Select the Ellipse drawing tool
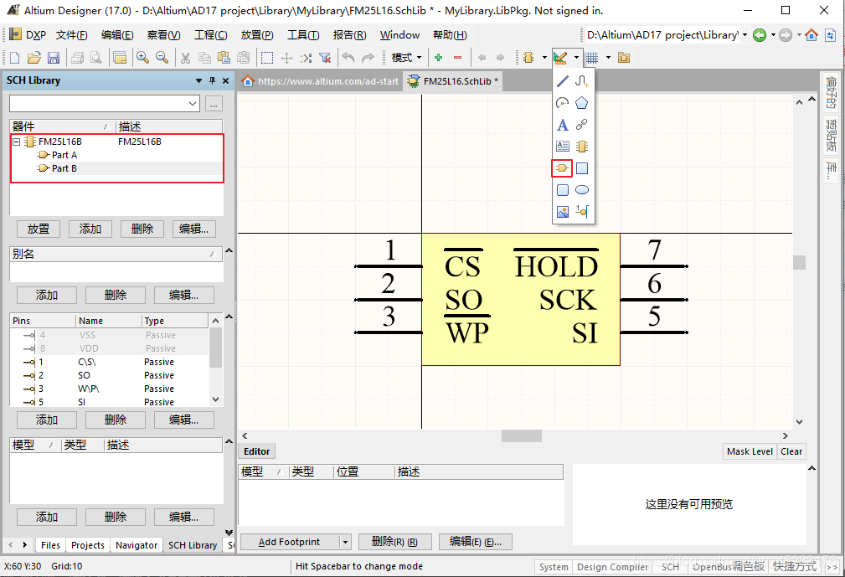The height and width of the screenshot is (577, 845). point(581,190)
